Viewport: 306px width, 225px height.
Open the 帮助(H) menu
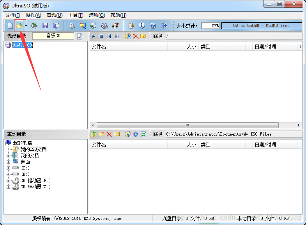(119, 15)
